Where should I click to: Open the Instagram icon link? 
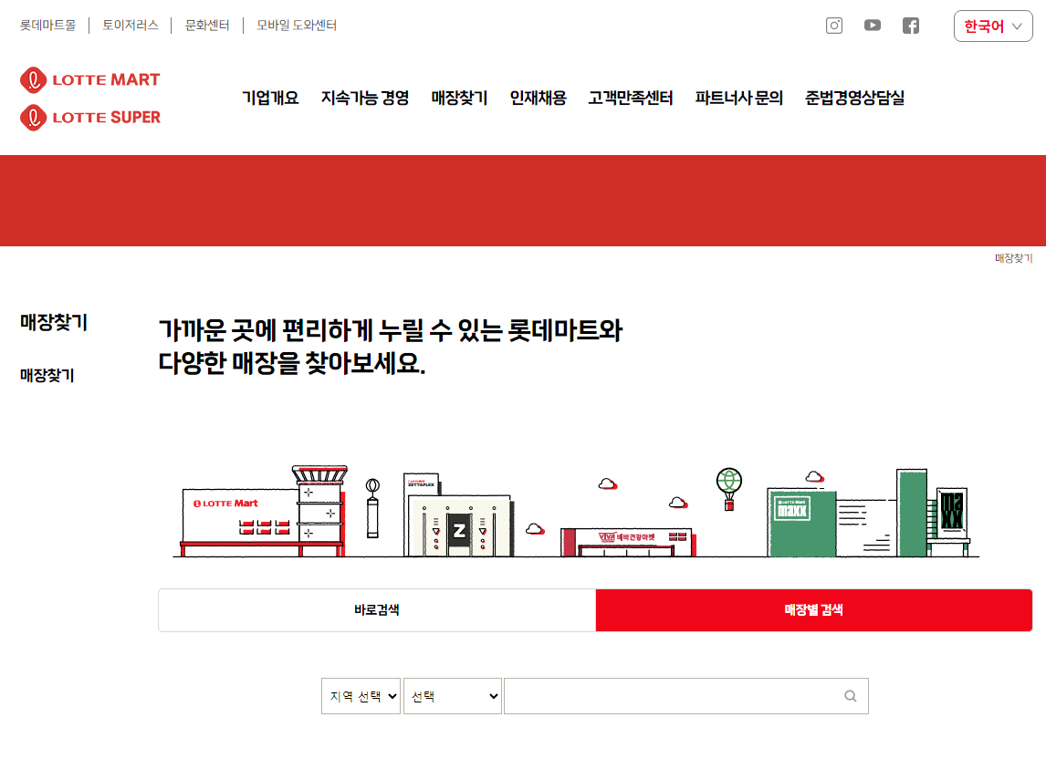point(834,26)
